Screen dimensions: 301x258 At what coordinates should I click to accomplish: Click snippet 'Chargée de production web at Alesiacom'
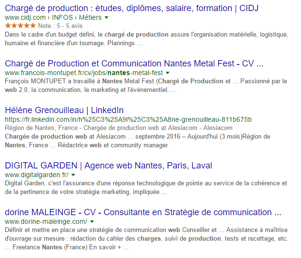(x=137, y=141)
